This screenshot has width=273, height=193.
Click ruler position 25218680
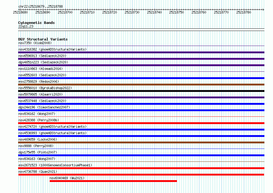20,12
